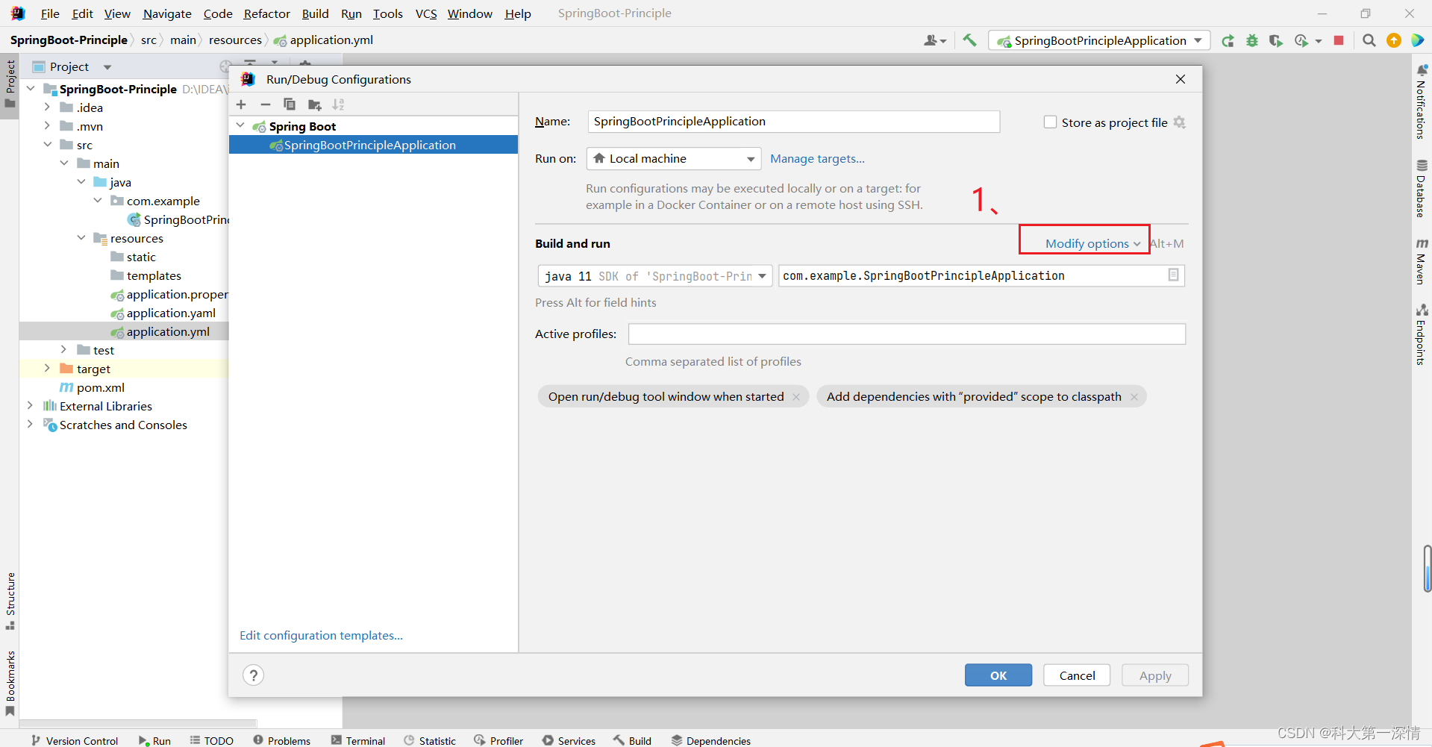
Task: Open the Notifications side panel
Action: (x=1422, y=101)
